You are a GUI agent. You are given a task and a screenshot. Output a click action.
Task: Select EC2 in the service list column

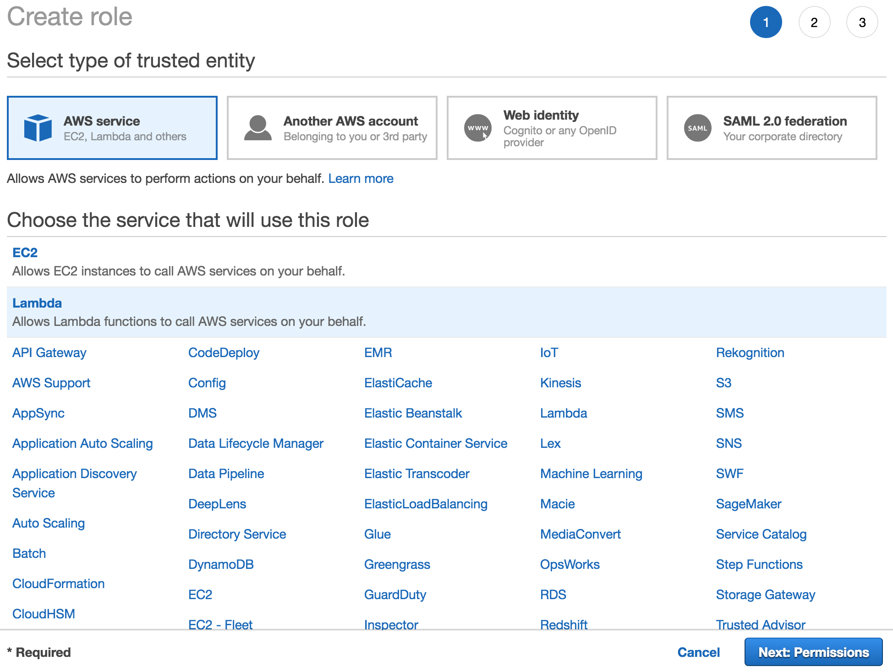tap(200, 595)
